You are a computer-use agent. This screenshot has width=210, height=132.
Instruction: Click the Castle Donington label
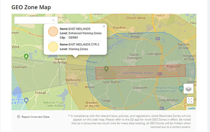[x=135, y=56]
